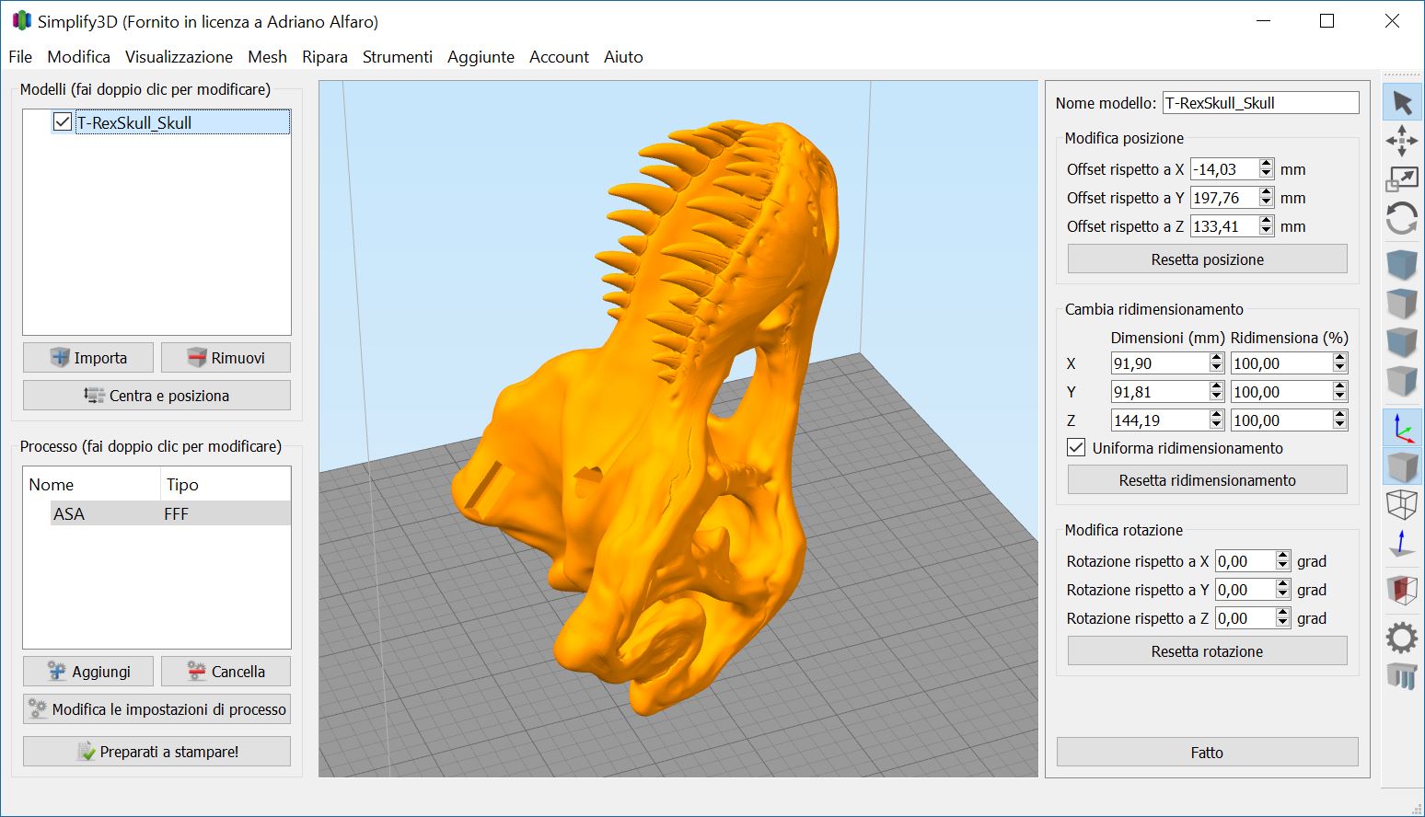Open the support structures tool
1425x817 pixels.
1402,675
